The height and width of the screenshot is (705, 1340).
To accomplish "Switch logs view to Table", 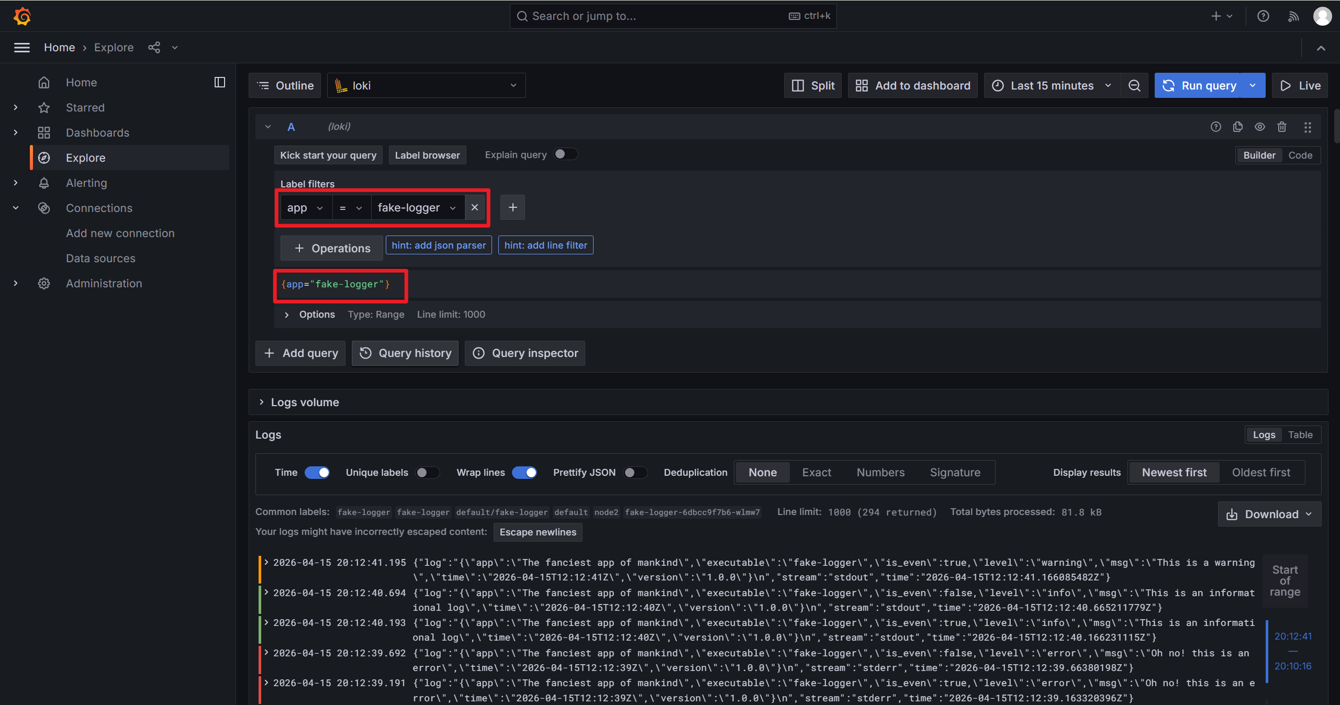I will tap(1300, 435).
